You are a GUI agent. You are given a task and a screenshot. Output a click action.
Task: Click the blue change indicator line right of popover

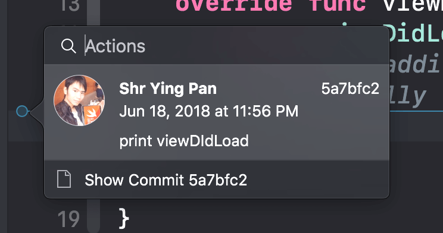point(416,111)
